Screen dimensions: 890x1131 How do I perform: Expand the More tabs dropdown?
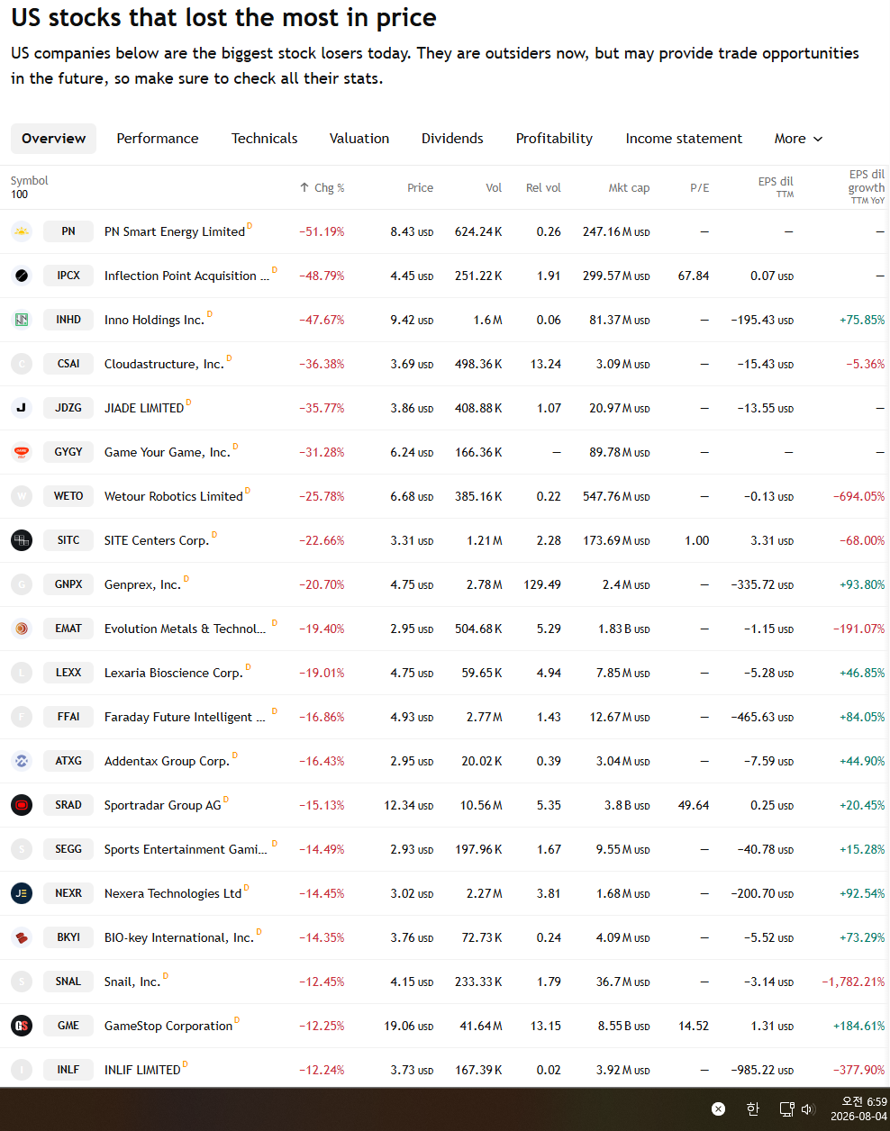(x=798, y=139)
